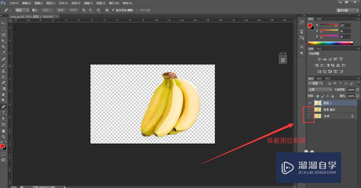The height and width of the screenshot is (188, 361).
Task: Open layer filter 类型 dropdown
Action: click(316, 84)
